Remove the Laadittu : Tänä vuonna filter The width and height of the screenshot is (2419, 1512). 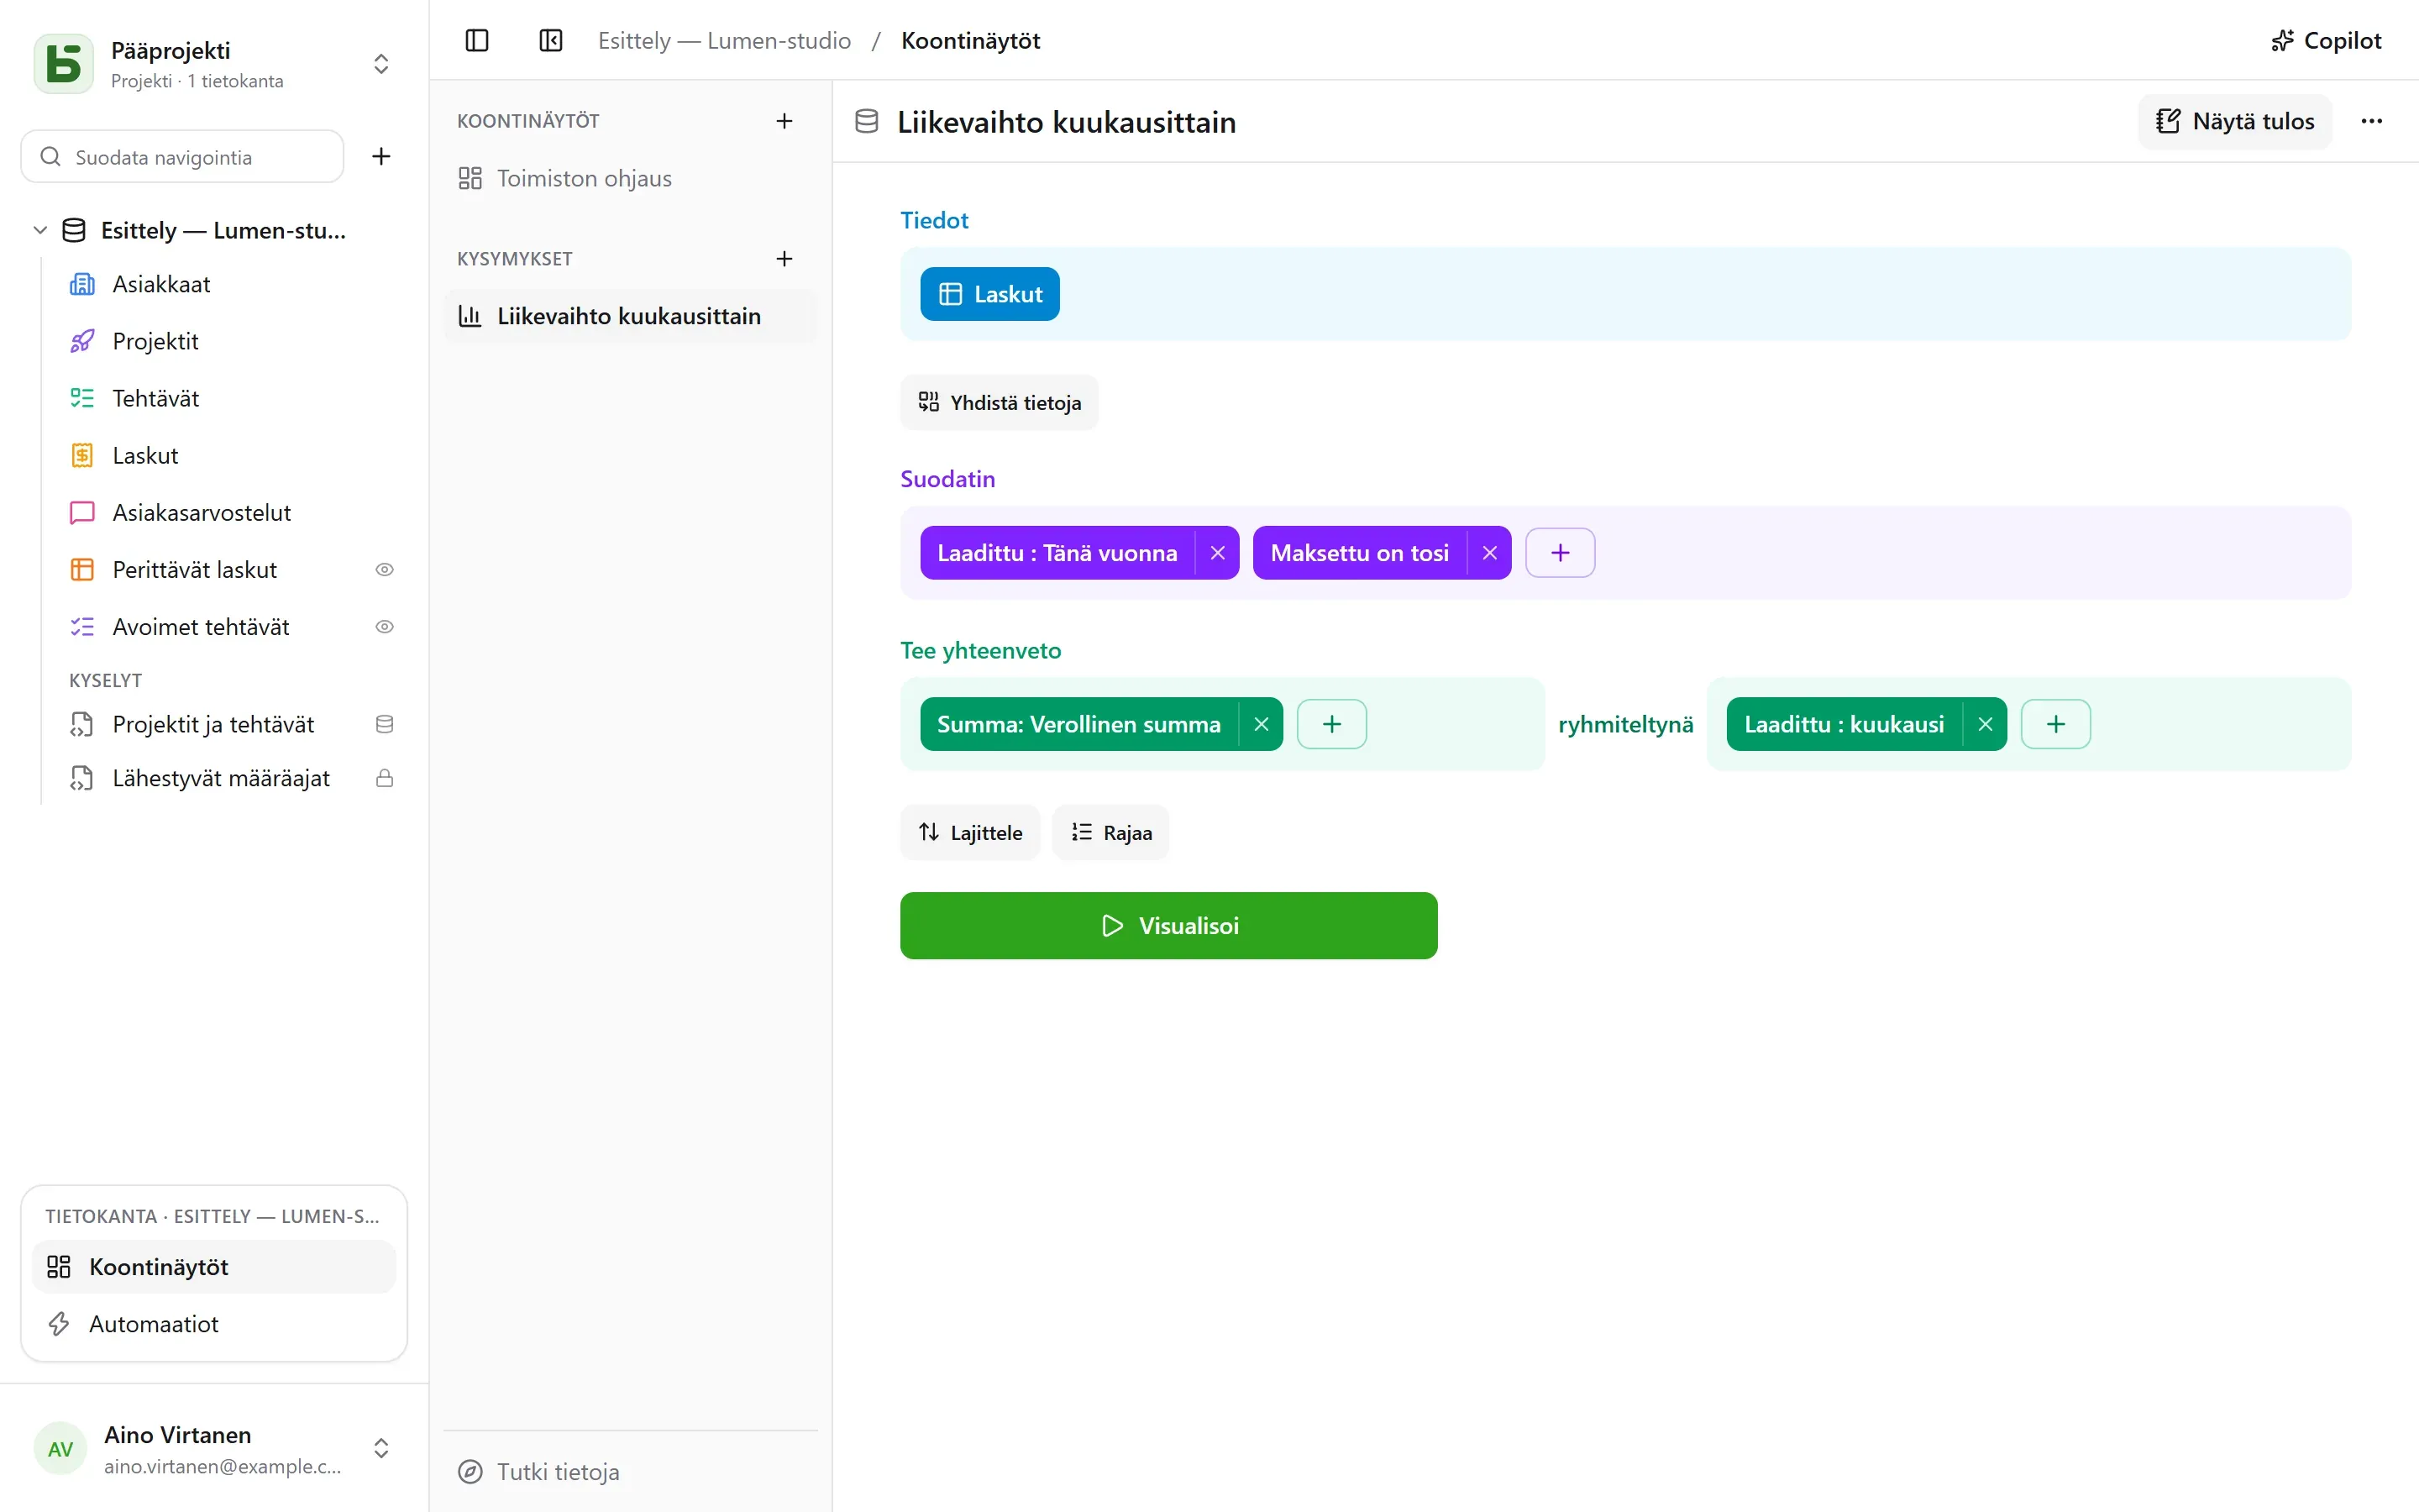coord(1218,553)
